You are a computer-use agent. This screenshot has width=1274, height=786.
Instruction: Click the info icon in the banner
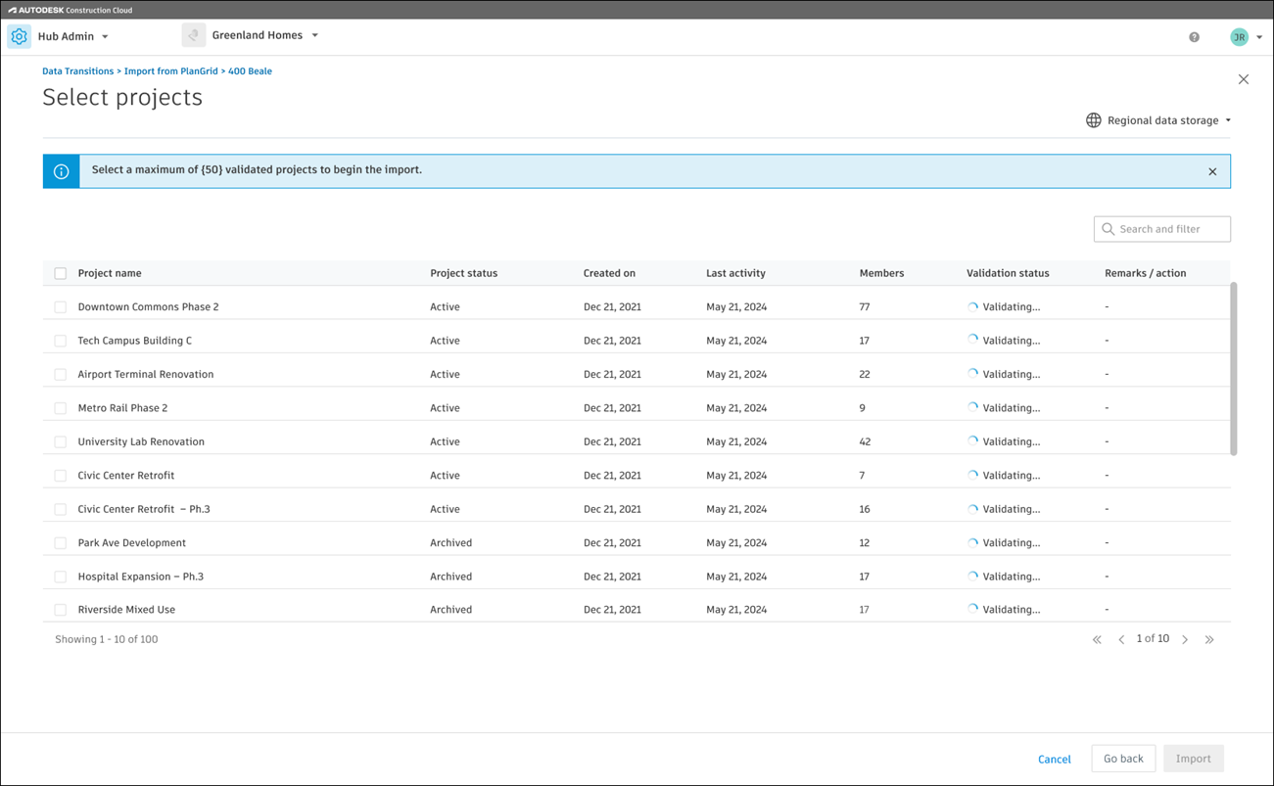click(61, 171)
